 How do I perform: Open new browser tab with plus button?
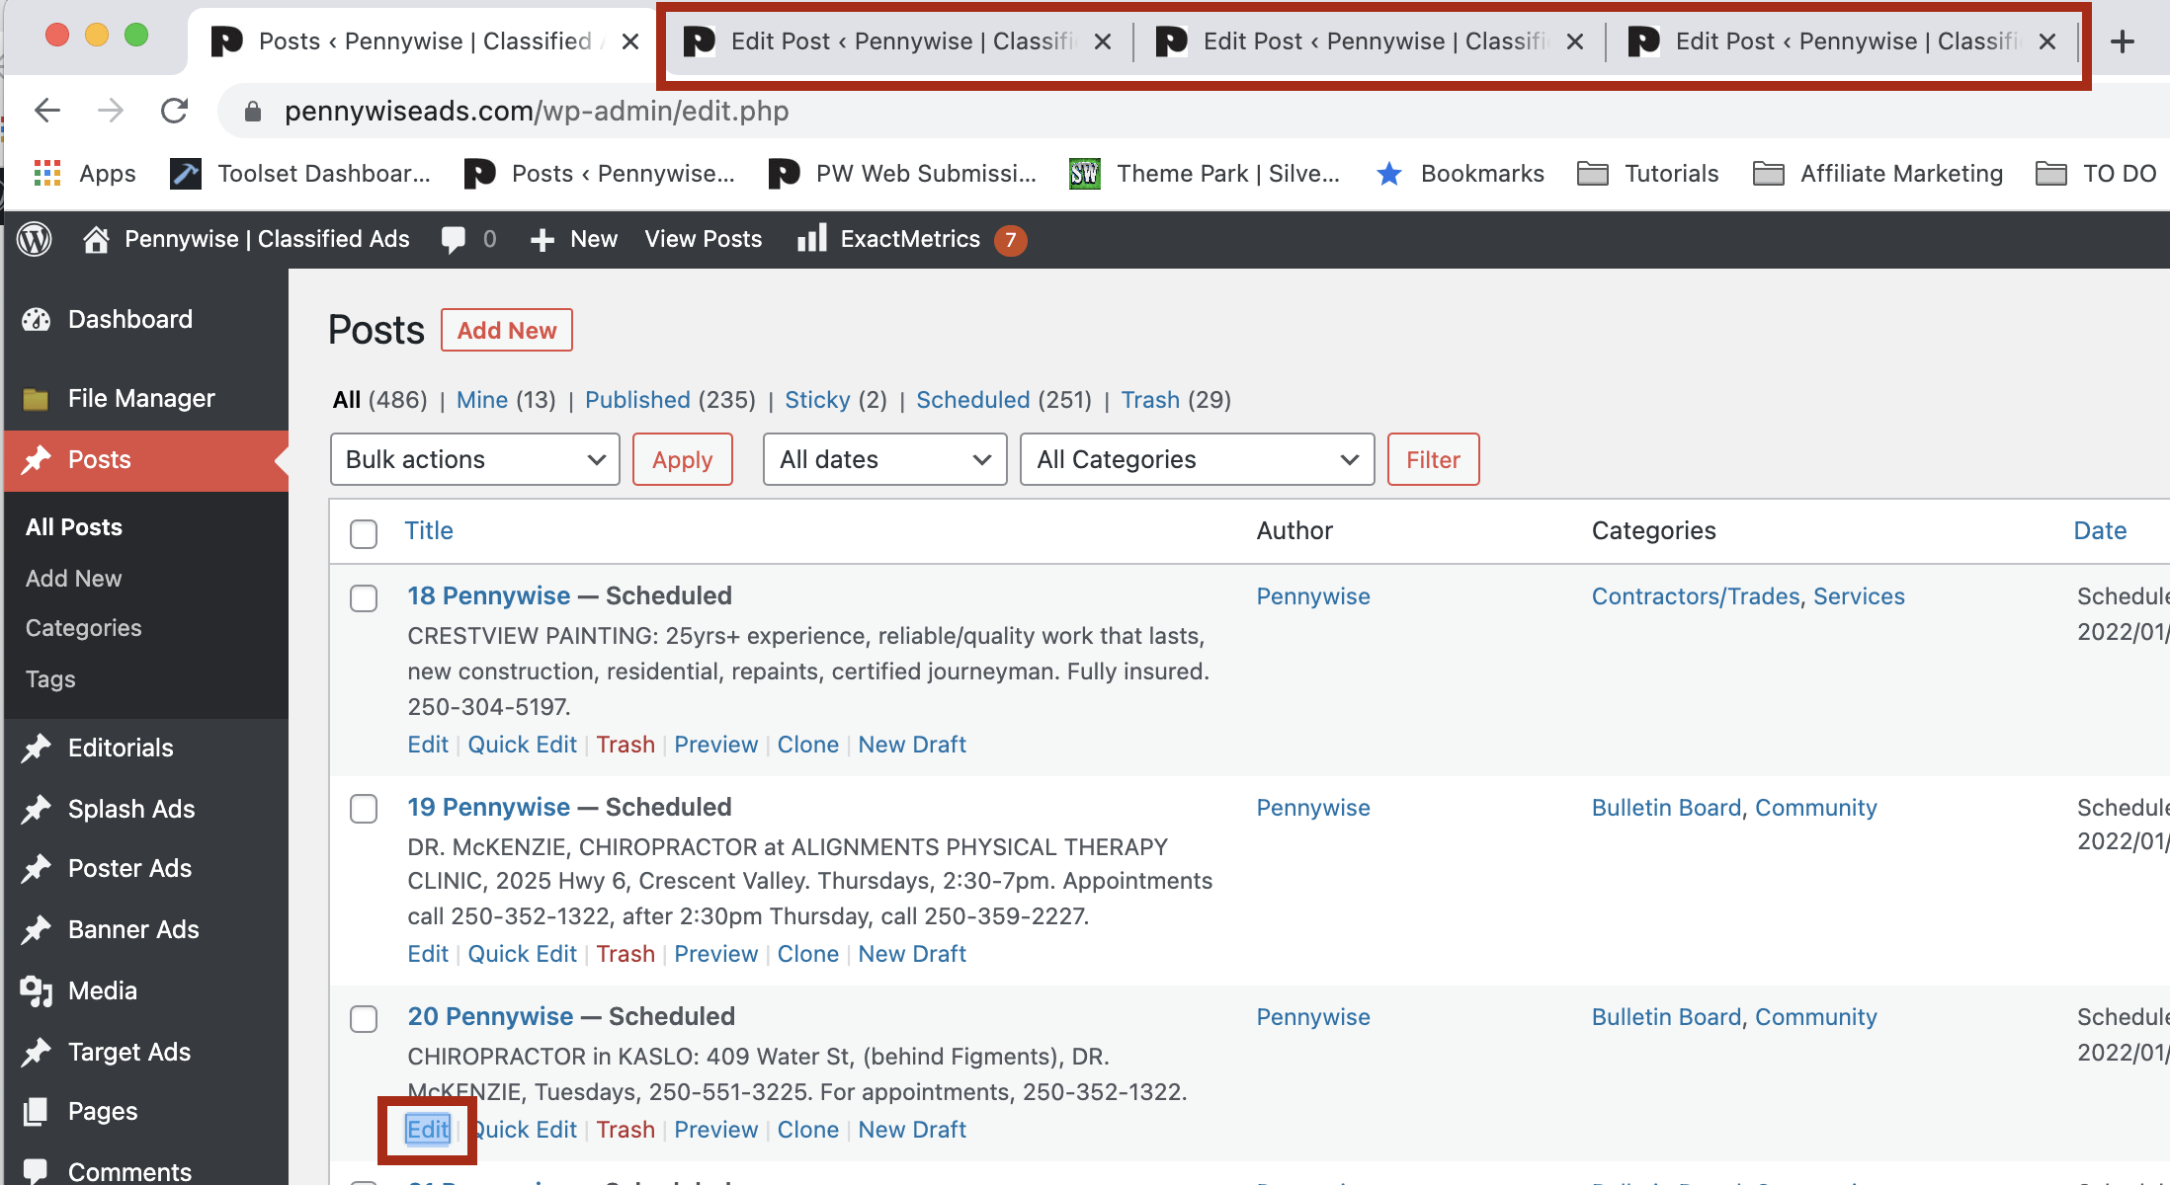[x=2123, y=41]
